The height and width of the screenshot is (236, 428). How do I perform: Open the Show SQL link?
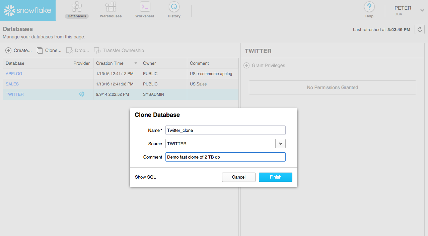point(145,177)
